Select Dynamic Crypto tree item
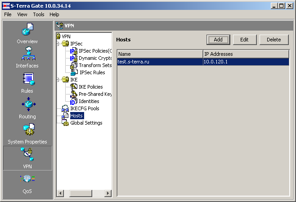This screenshot has height=202, width=296. point(95,58)
